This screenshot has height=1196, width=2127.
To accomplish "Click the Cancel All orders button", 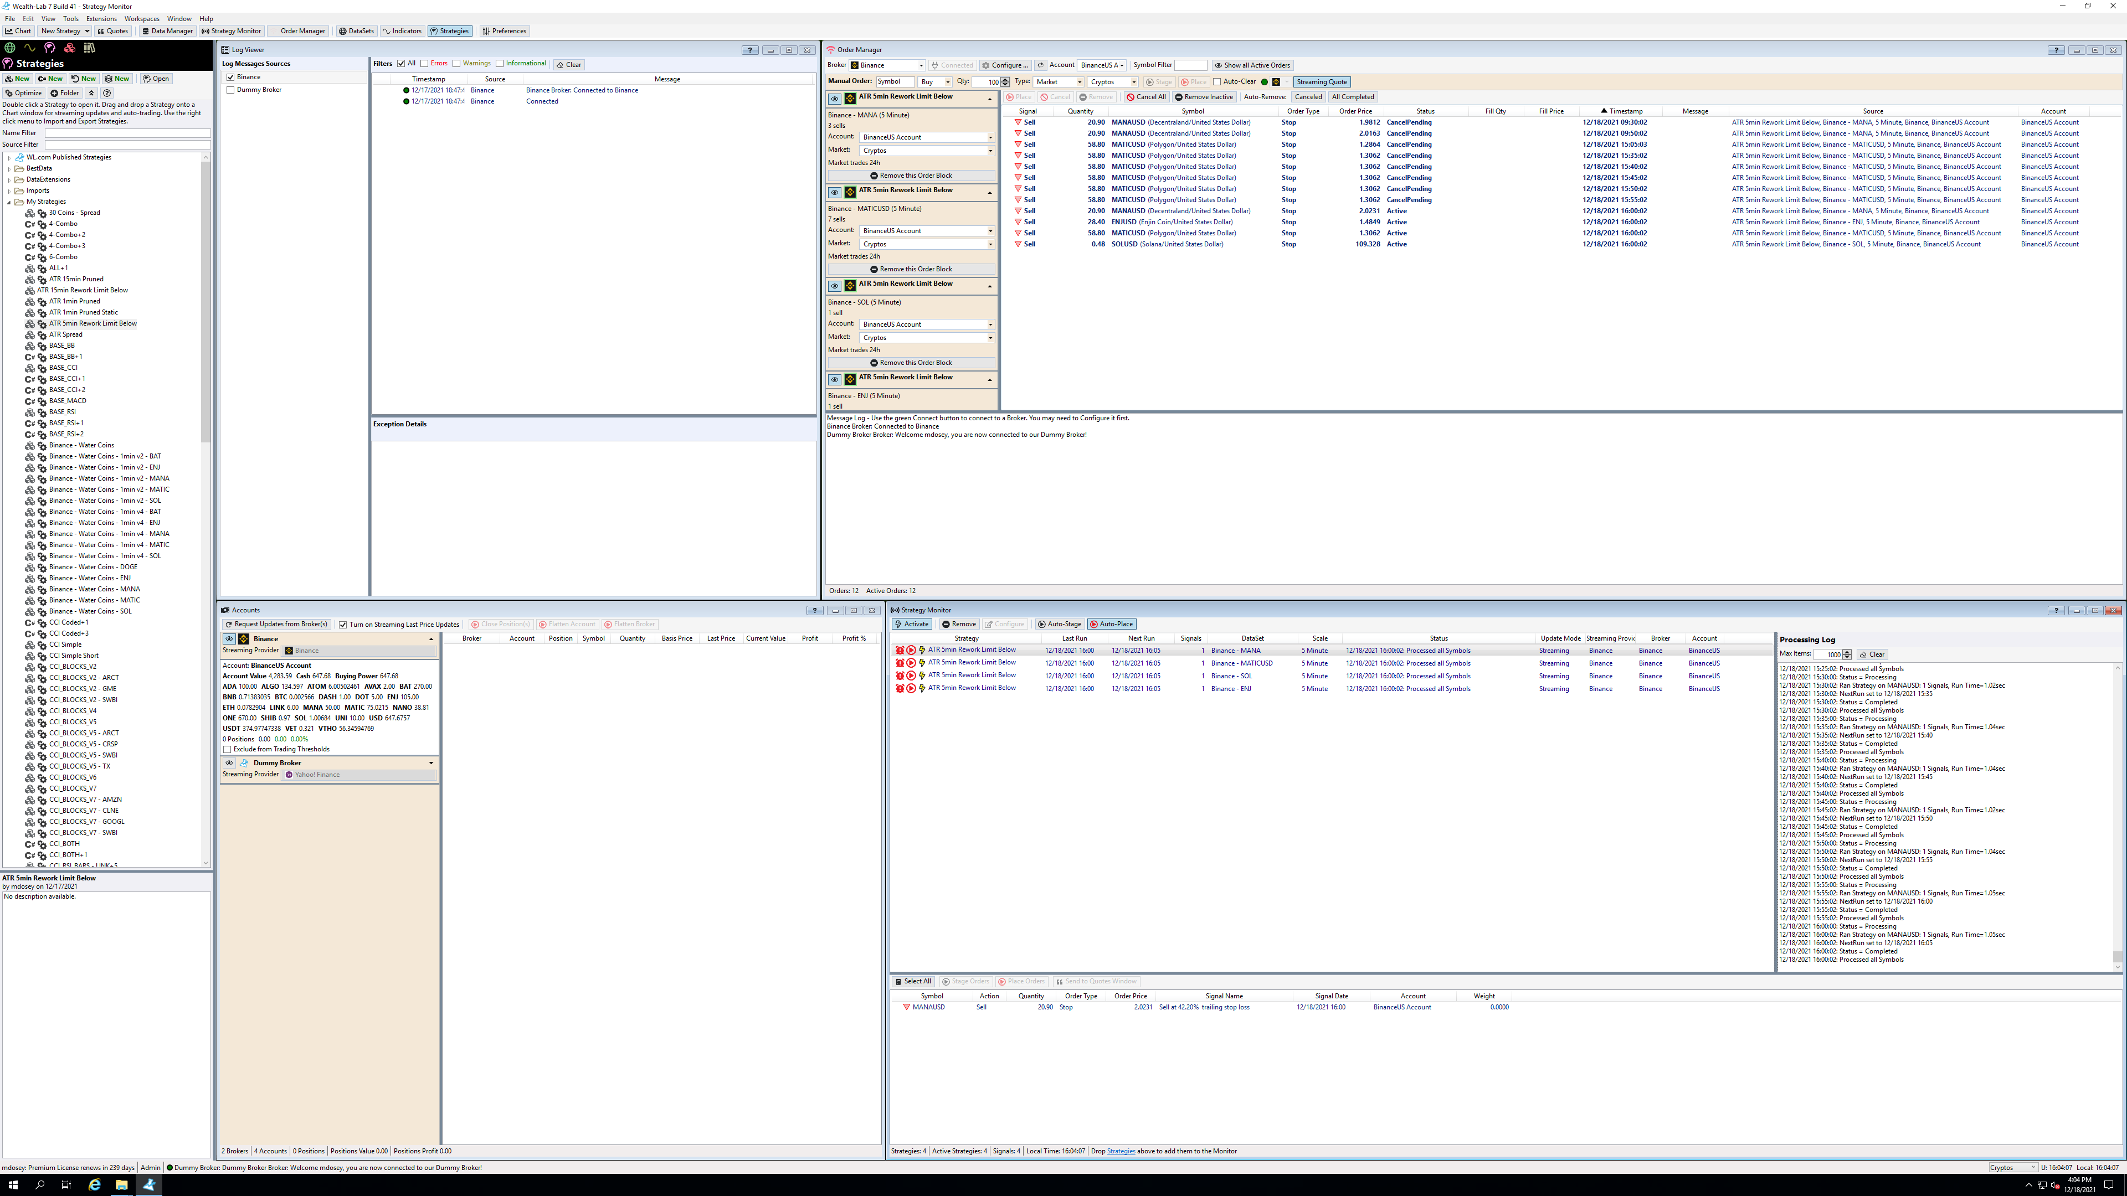I will coord(1146,97).
